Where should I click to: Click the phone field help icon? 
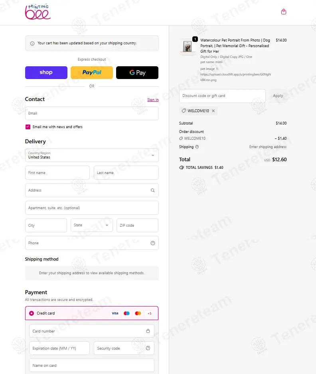click(153, 243)
